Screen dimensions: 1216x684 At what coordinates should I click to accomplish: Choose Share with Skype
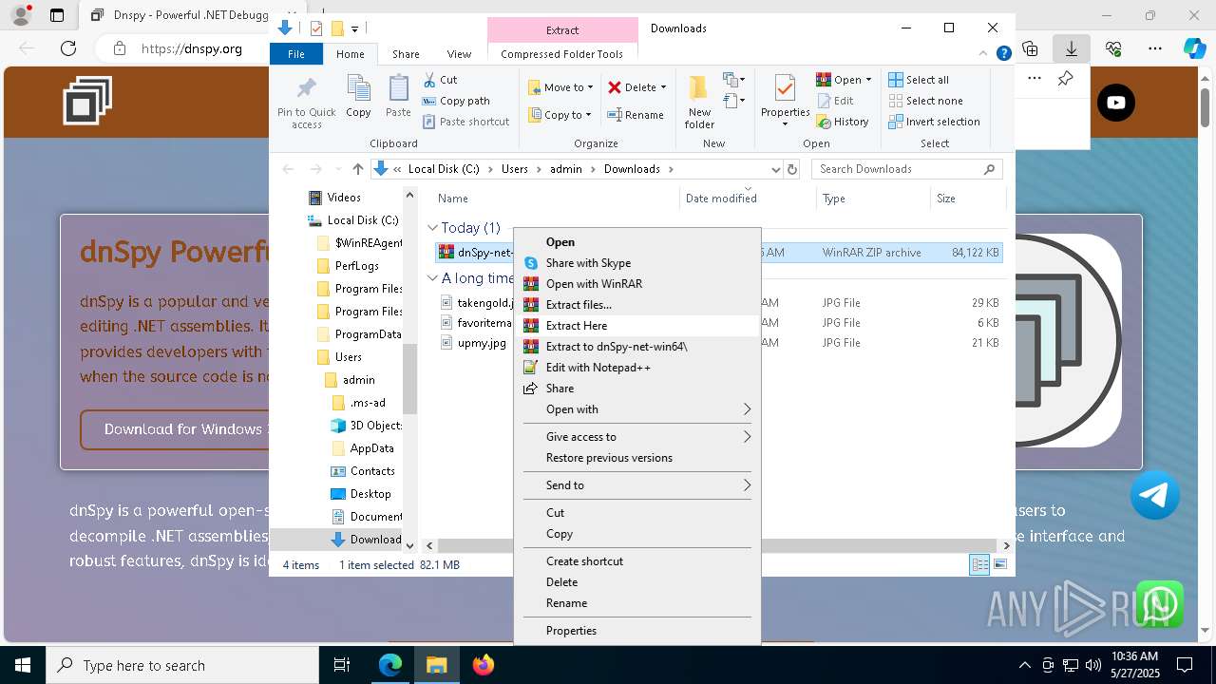point(636,263)
